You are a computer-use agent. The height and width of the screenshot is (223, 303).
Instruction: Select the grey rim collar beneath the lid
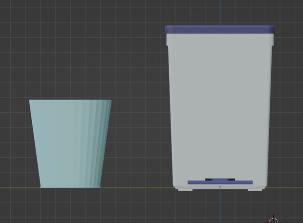(x=220, y=40)
